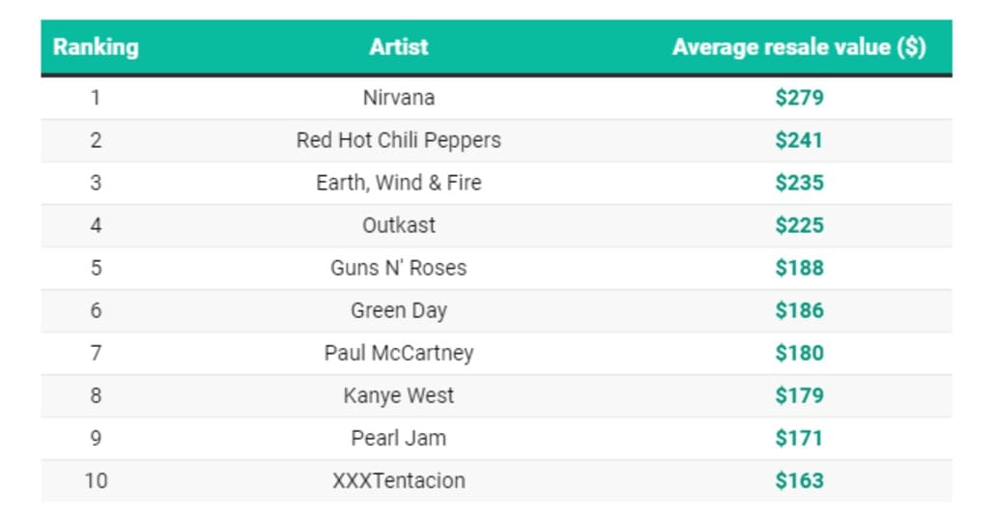Click the Pearl Jam entry
Image resolution: width=995 pixels, height=523 pixels.
[399, 438]
